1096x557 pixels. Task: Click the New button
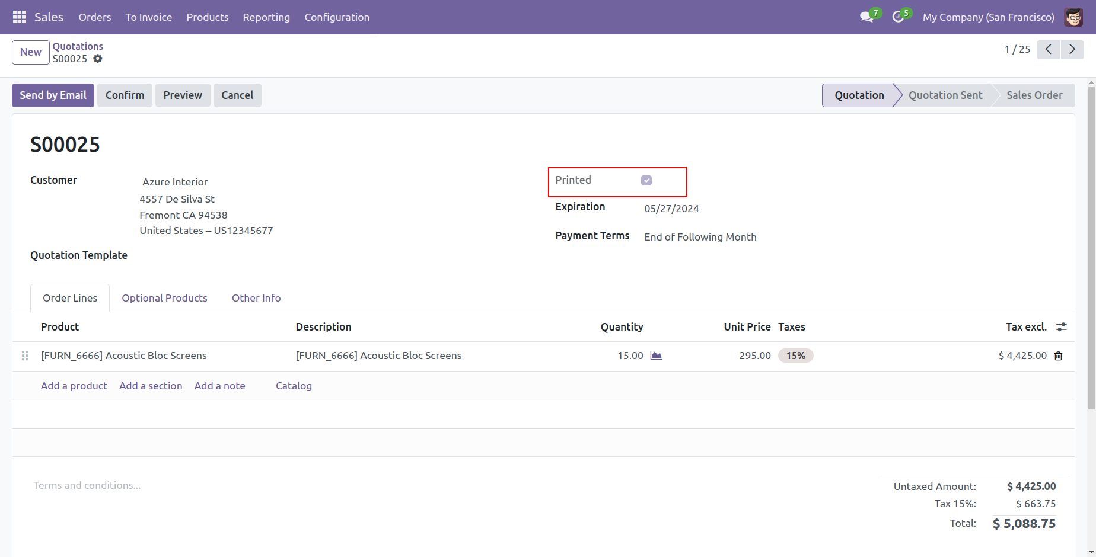(x=31, y=52)
